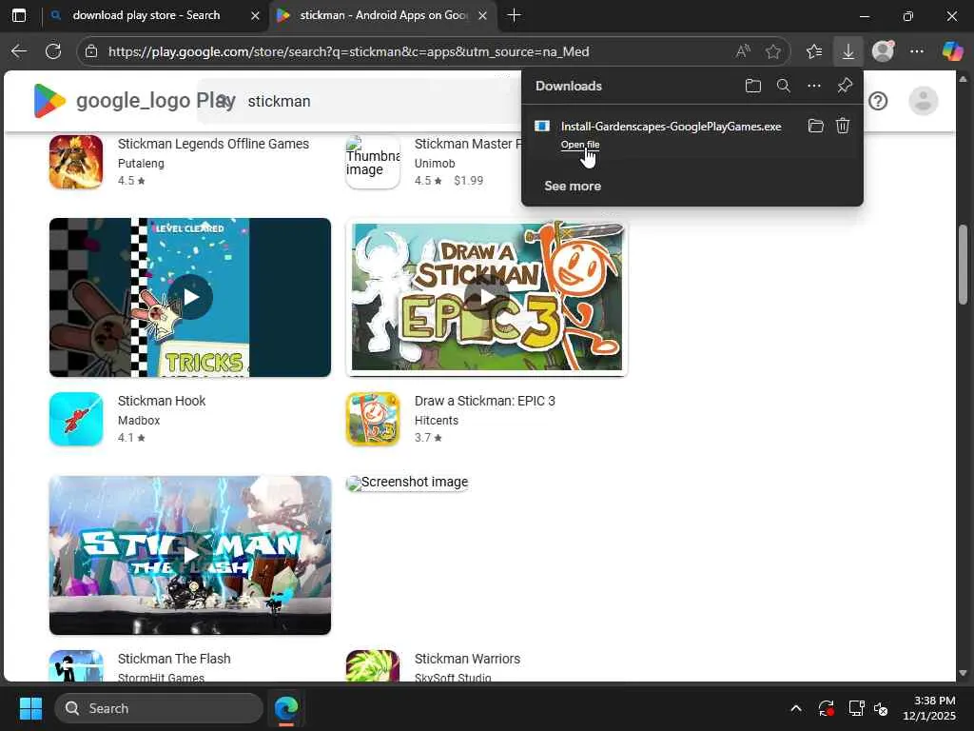Screen dimensions: 974x731
Task: Select Install-Gardenscapes-GooglePlayGames.exe file name
Action: (671, 127)
